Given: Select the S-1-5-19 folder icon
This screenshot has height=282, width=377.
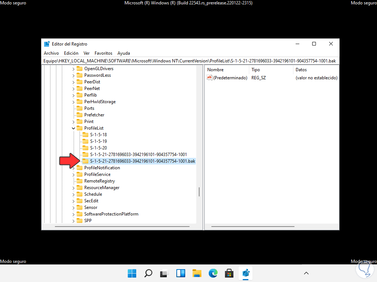Looking at the screenshot, I should click(85, 141).
